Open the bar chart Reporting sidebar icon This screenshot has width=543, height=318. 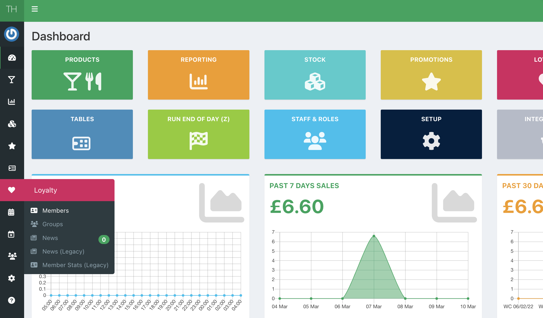click(x=12, y=102)
